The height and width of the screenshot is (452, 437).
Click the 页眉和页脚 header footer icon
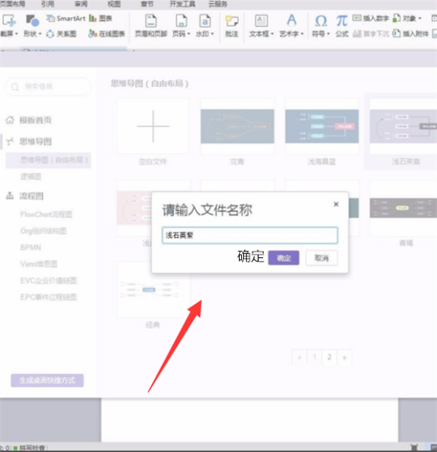coord(151,21)
